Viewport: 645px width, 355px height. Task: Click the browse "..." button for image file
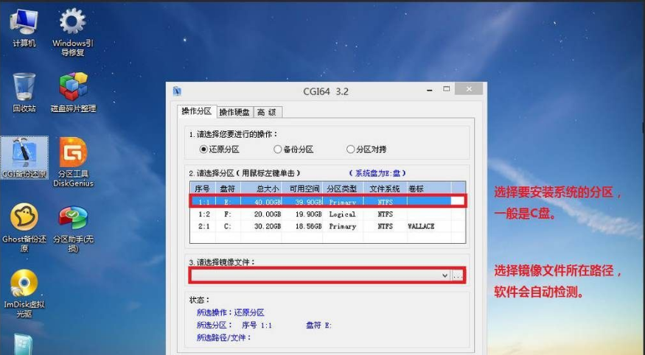459,275
